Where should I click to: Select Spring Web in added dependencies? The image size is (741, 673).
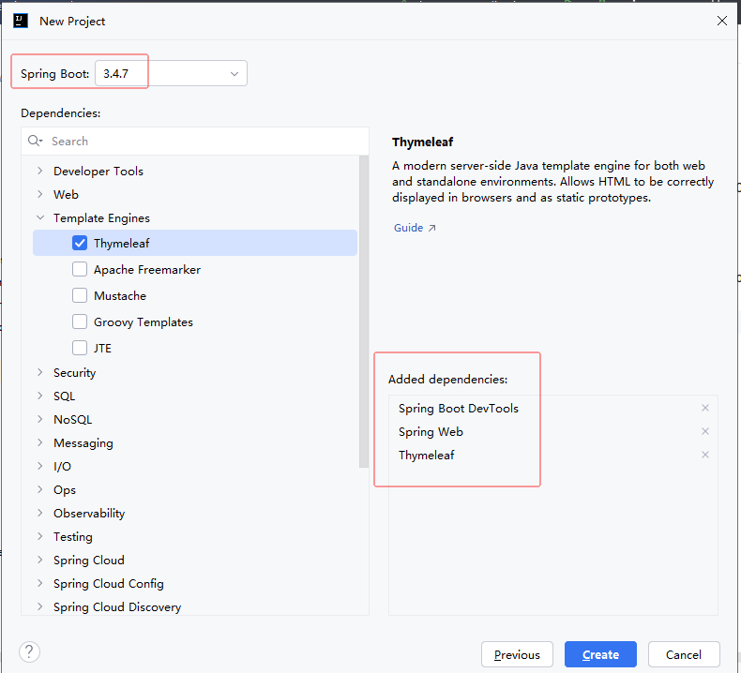[x=431, y=432]
